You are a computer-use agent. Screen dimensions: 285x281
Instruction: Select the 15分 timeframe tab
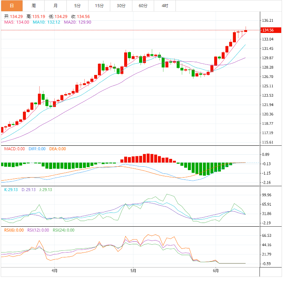(99, 6)
